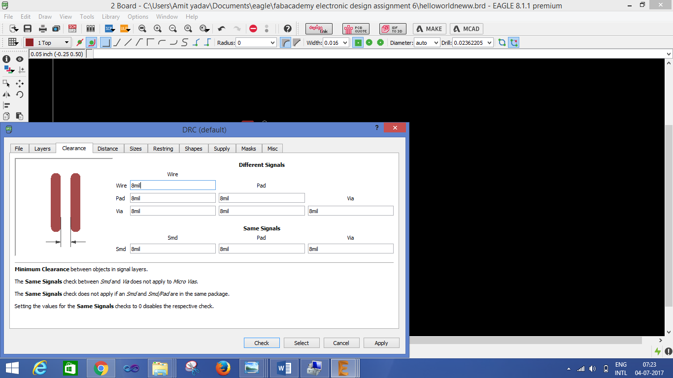Select the S-curve wire bend style
Image resolution: width=673 pixels, height=378 pixels.
[185, 43]
